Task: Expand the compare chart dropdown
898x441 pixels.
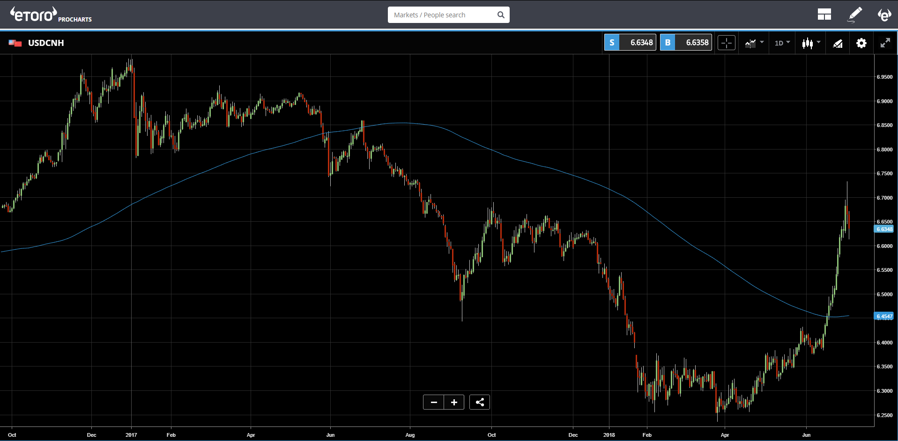Action: pyautogui.click(x=754, y=43)
